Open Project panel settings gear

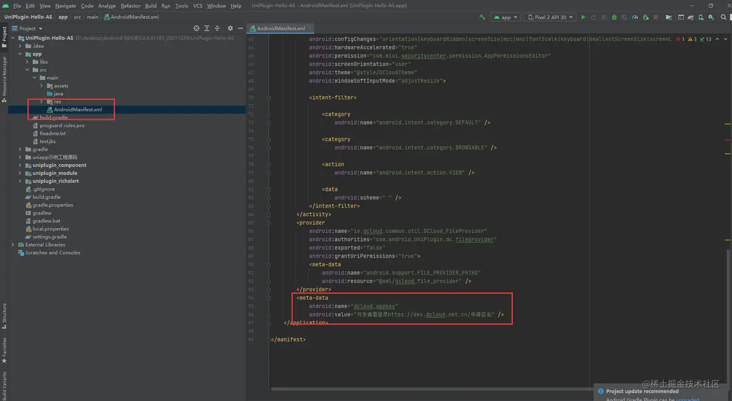(230, 29)
